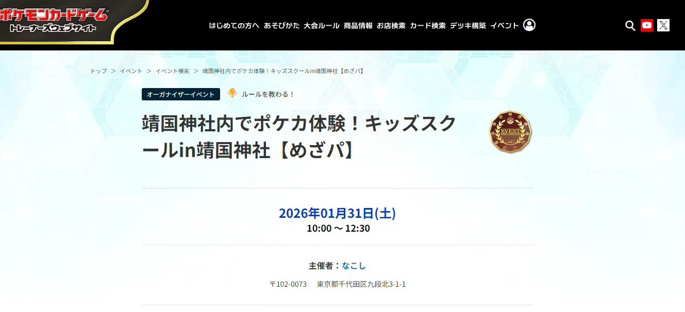Go back to イベント検索 breadcrumb

172,71
